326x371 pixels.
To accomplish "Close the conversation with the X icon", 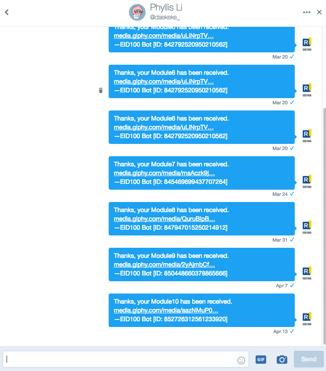I will (x=319, y=12).
